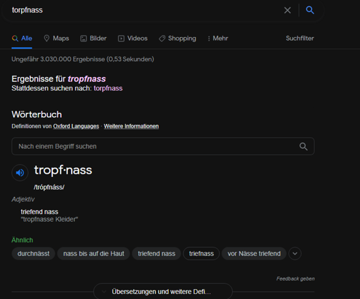Open Weitere Informationen link
360x299 pixels.
[x=131, y=126]
